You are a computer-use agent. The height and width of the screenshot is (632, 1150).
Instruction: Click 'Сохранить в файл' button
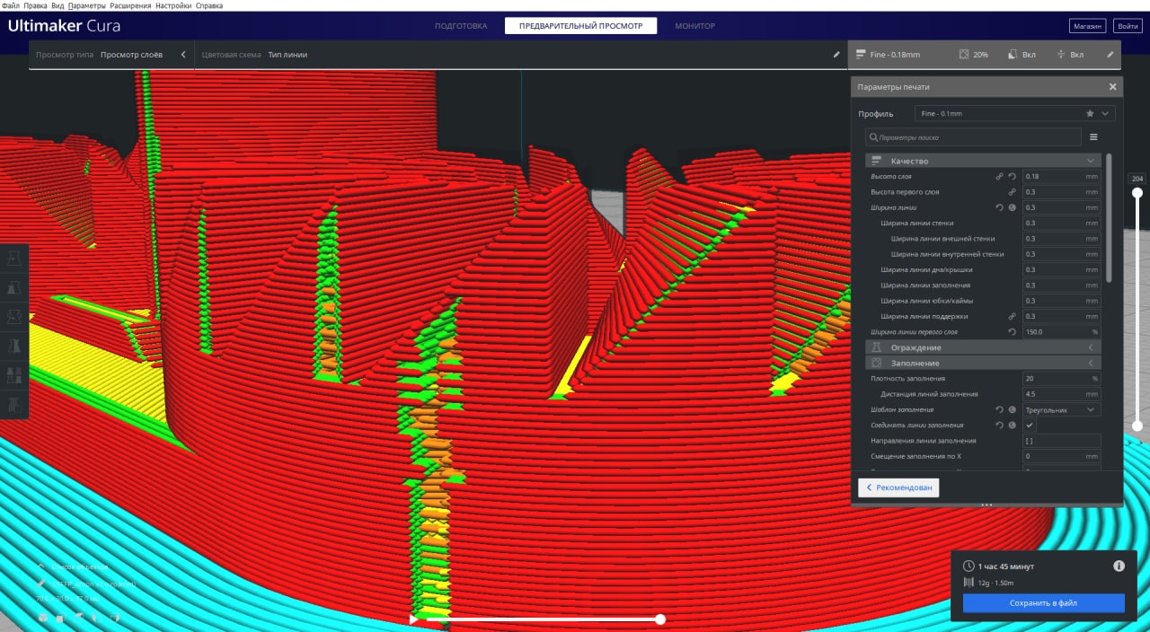coord(1043,603)
